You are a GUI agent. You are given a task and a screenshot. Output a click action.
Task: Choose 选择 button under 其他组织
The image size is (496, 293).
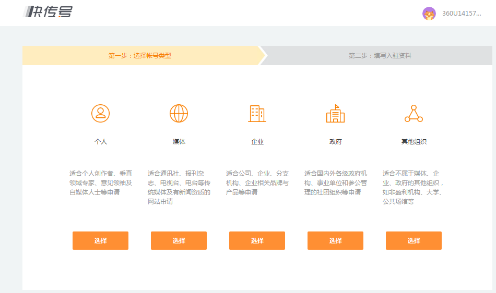tap(414, 240)
